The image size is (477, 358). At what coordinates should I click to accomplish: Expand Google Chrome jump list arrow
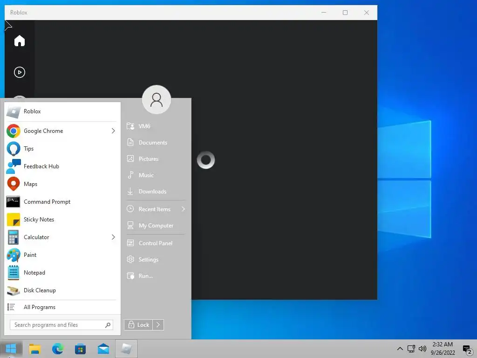tap(113, 131)
